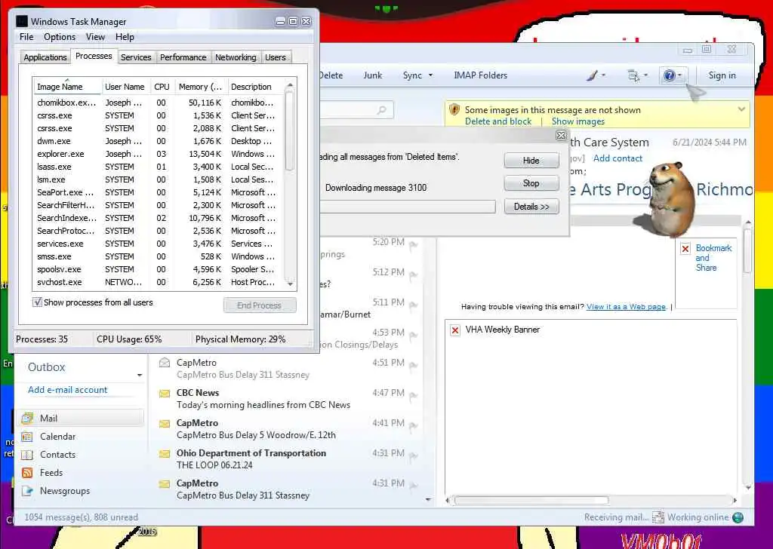The height and width of the screenshot is (549, 773).
Task: Close the download progress dialog
Action: click(x=561, y=135)
